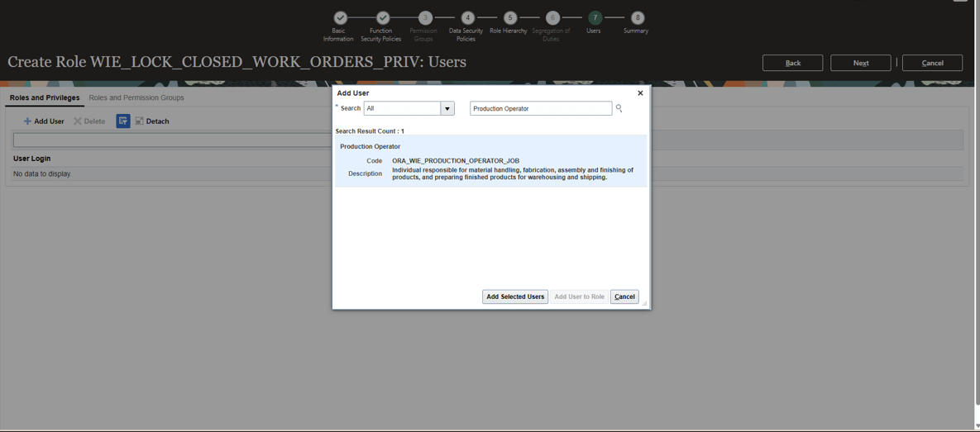The height and width of the screenshot is (432, 980).
Task: Click the role Description text in result
Action: coord(513,173)
